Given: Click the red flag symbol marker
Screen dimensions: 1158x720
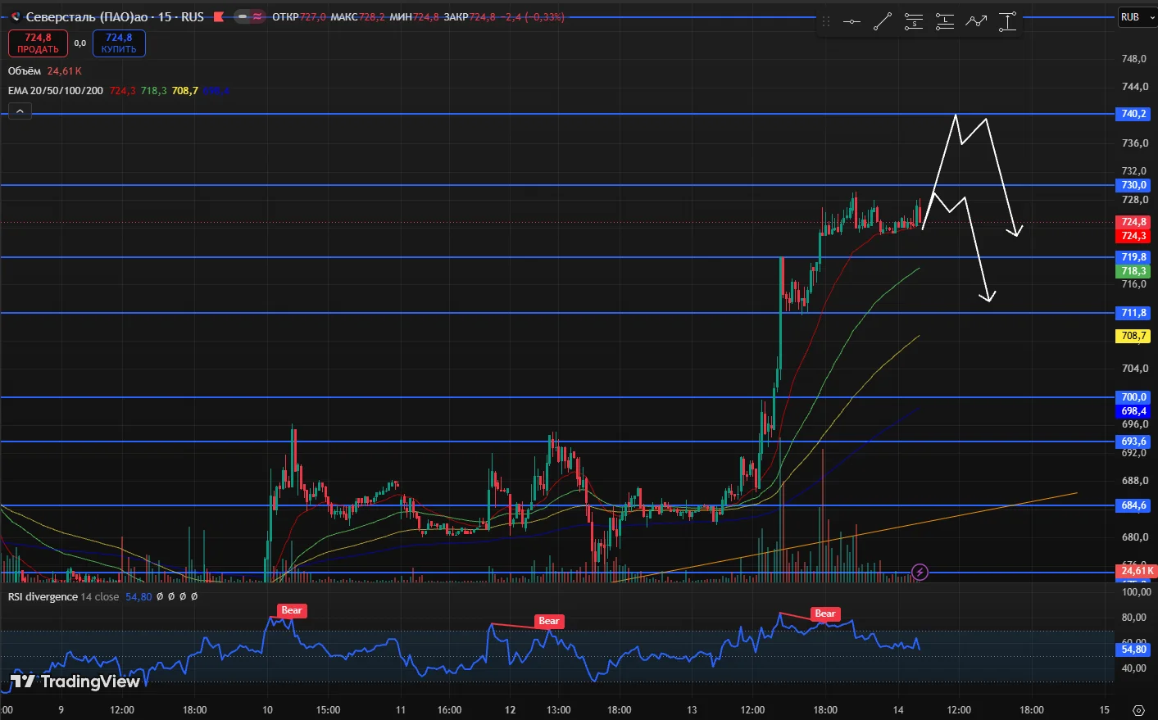Looking at the screenshot, I should click(219, 16).
